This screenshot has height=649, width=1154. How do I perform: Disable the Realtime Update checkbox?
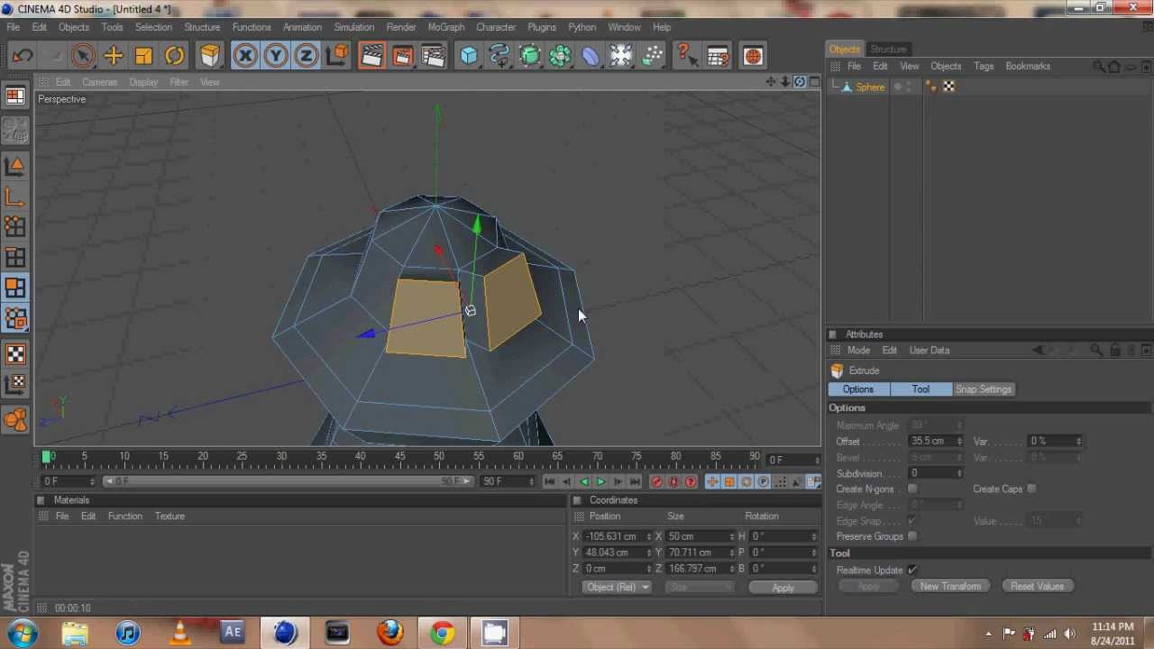tap(912, 570)
